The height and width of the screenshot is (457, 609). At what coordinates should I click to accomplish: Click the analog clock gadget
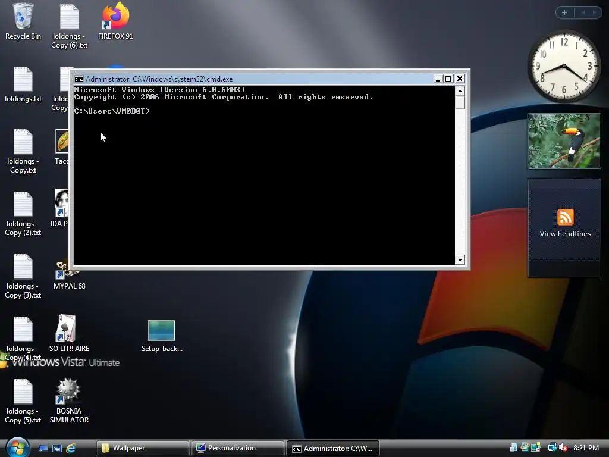pyautogui.click(x=564, y=65)
